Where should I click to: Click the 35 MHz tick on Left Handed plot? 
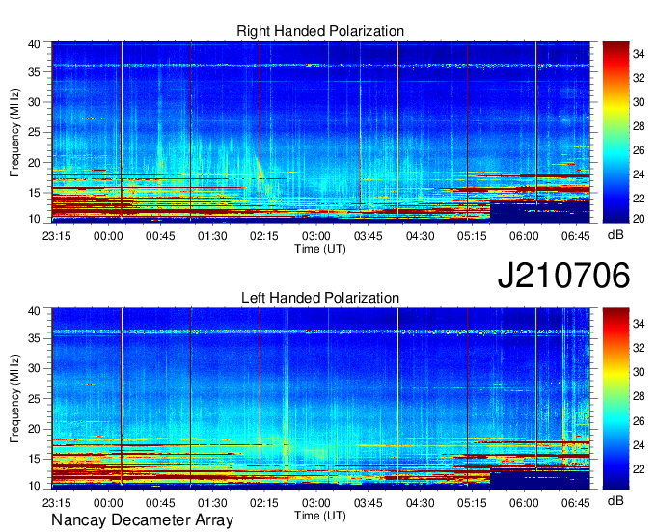click(34, 338)
